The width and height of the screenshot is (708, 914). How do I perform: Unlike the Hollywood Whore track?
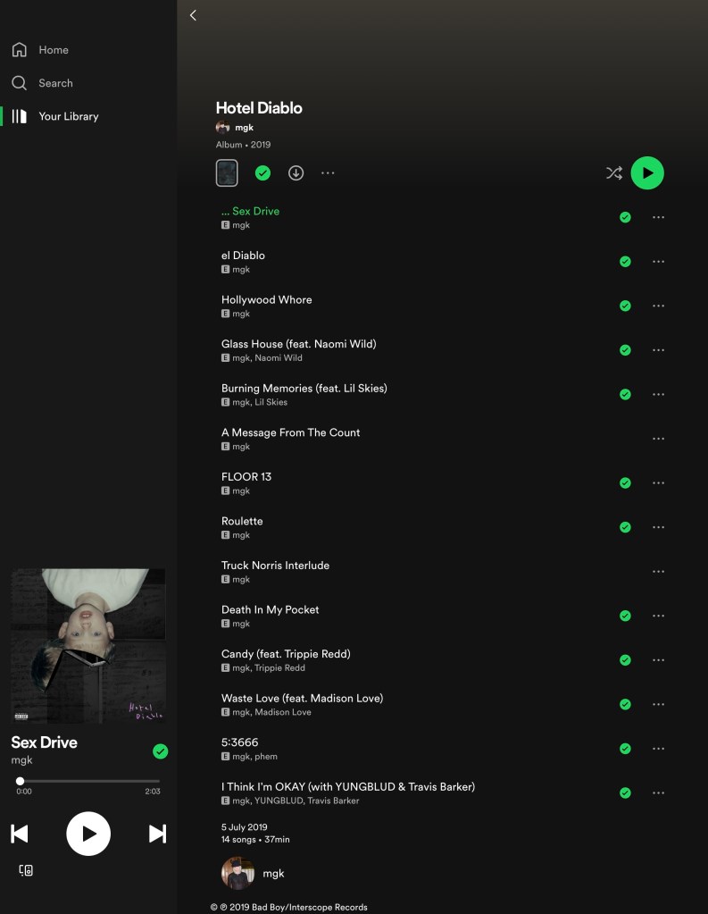tap(625, 306)
